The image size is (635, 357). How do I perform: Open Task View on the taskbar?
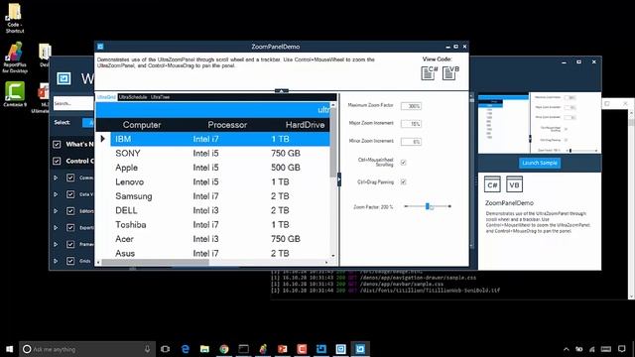pyautogui.click(x=166, y=349)
